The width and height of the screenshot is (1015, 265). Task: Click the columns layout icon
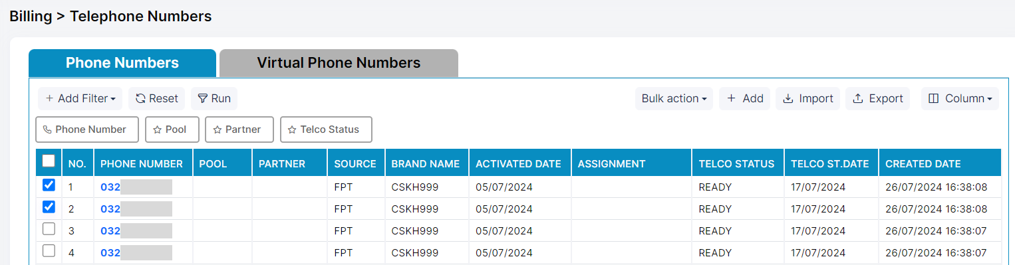933,98
